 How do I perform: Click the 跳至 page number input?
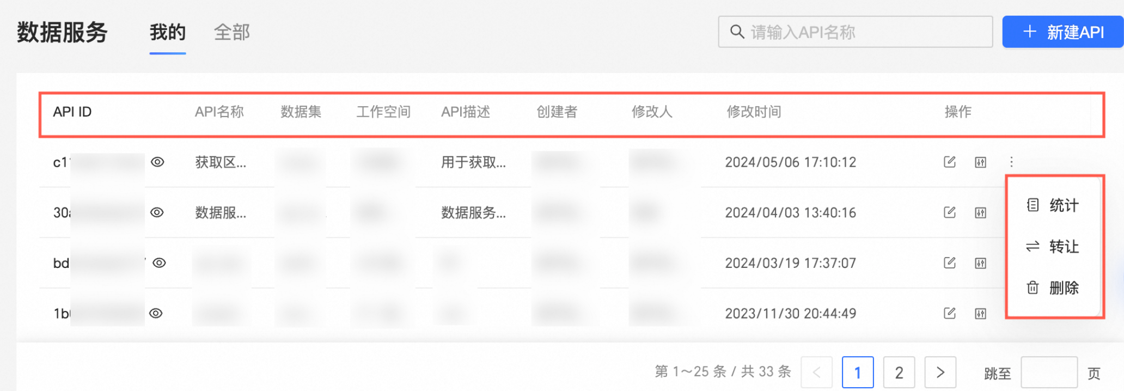coord(1049,372)
